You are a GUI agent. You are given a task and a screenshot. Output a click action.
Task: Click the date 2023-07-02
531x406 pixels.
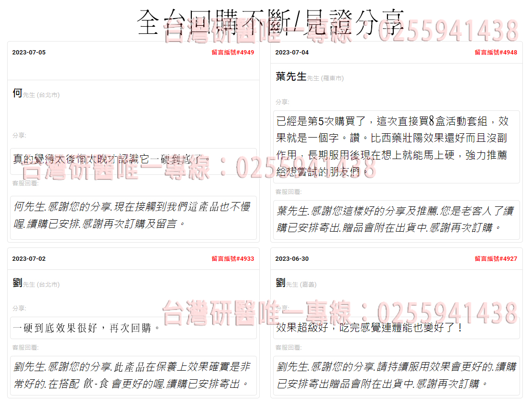coord(29,259)
